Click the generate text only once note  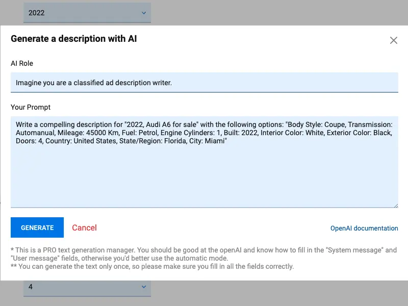152,266
